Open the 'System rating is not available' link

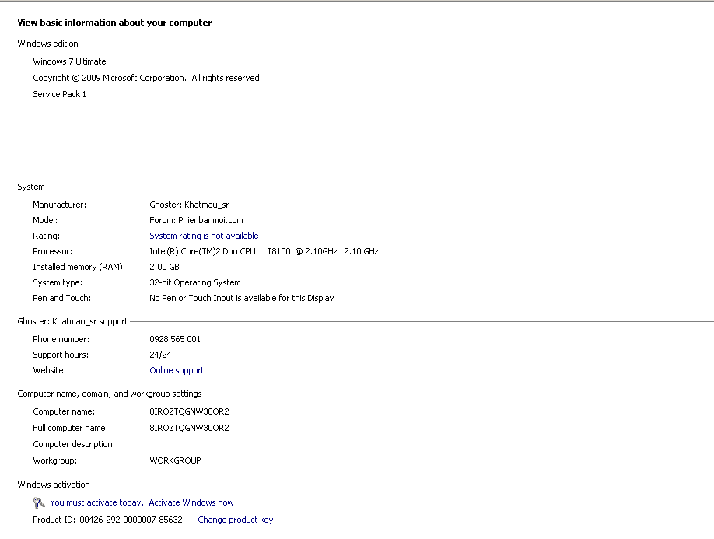click(204, 236)
